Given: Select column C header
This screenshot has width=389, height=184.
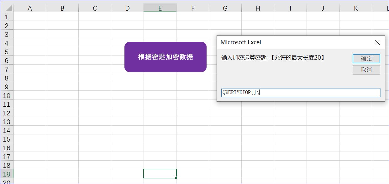Looking at the screenshot, I should click(95, 8).
